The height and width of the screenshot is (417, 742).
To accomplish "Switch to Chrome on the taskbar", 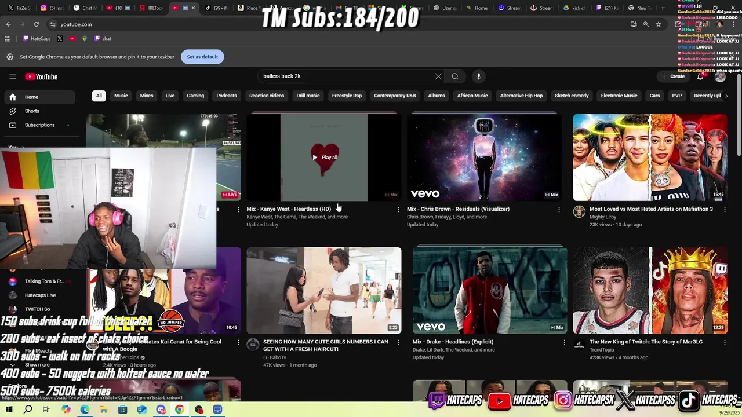I will point(179,409).
